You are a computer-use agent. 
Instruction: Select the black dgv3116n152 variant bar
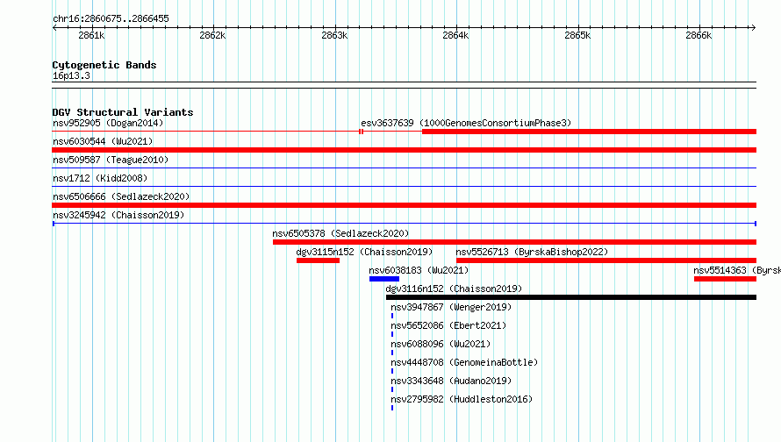(571, 297)
